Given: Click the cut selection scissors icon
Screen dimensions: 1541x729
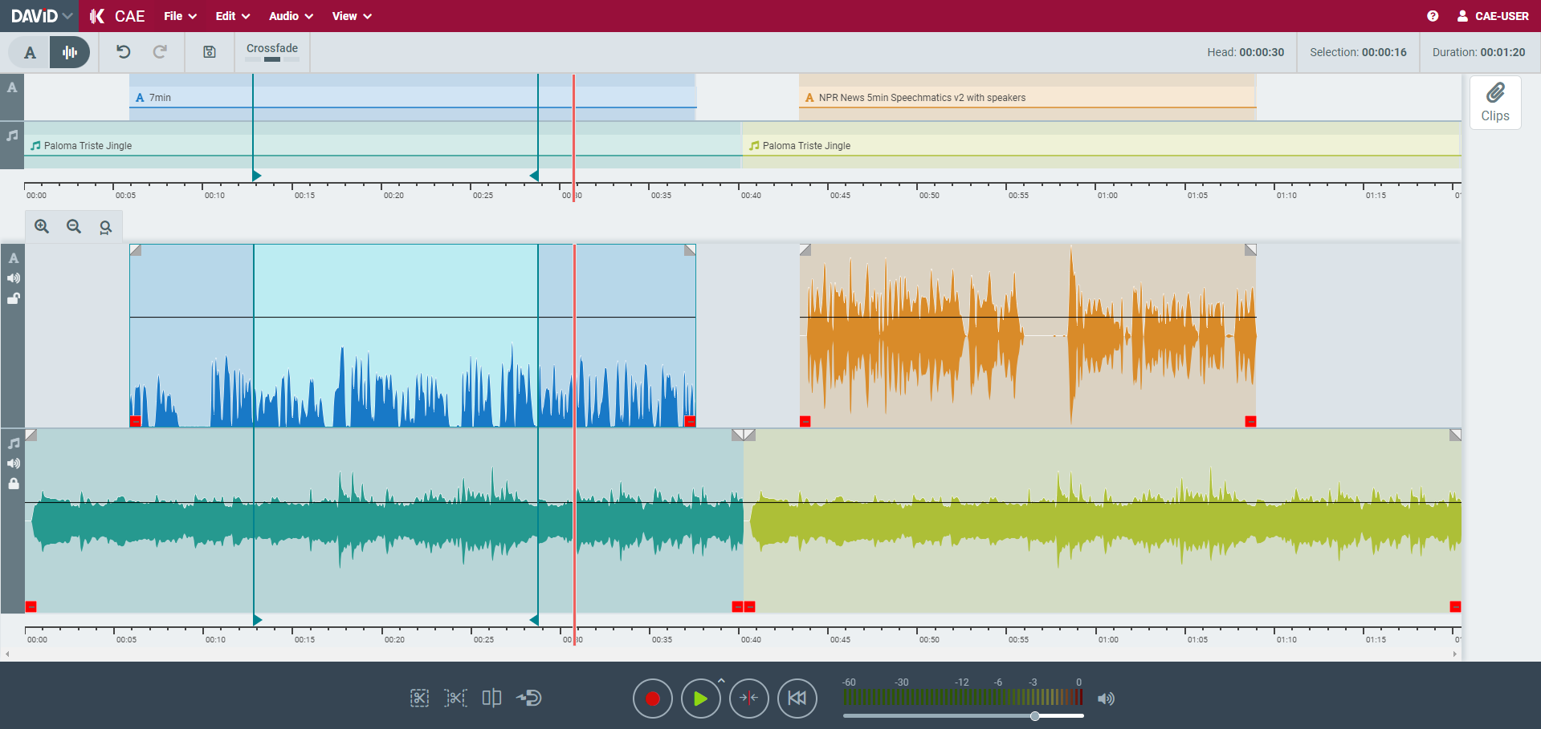Looking at the screenshot, I should pos(419,698).
